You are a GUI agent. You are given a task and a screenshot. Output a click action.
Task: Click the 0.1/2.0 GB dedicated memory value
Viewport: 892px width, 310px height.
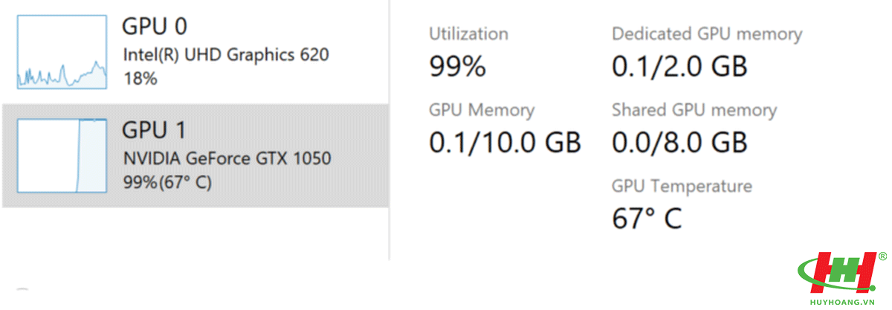(x=679, y=67)
